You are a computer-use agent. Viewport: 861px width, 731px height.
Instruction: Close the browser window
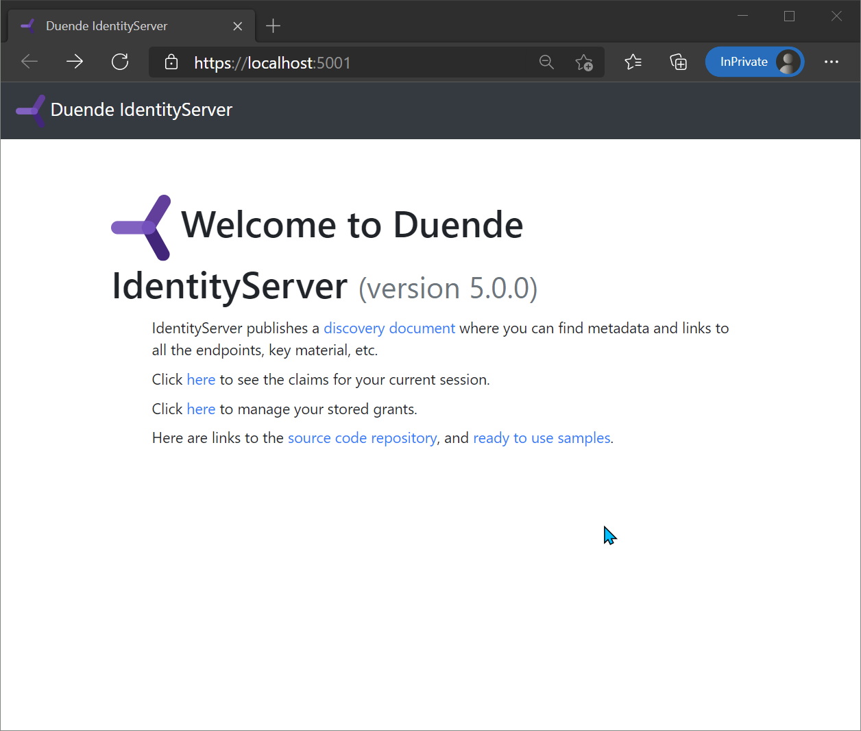[x=836, y=16]
